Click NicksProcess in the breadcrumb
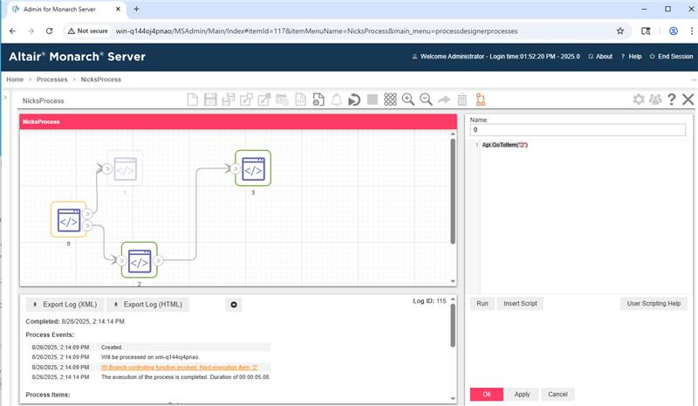The image size is (698, 406). [x=100, y=79]
